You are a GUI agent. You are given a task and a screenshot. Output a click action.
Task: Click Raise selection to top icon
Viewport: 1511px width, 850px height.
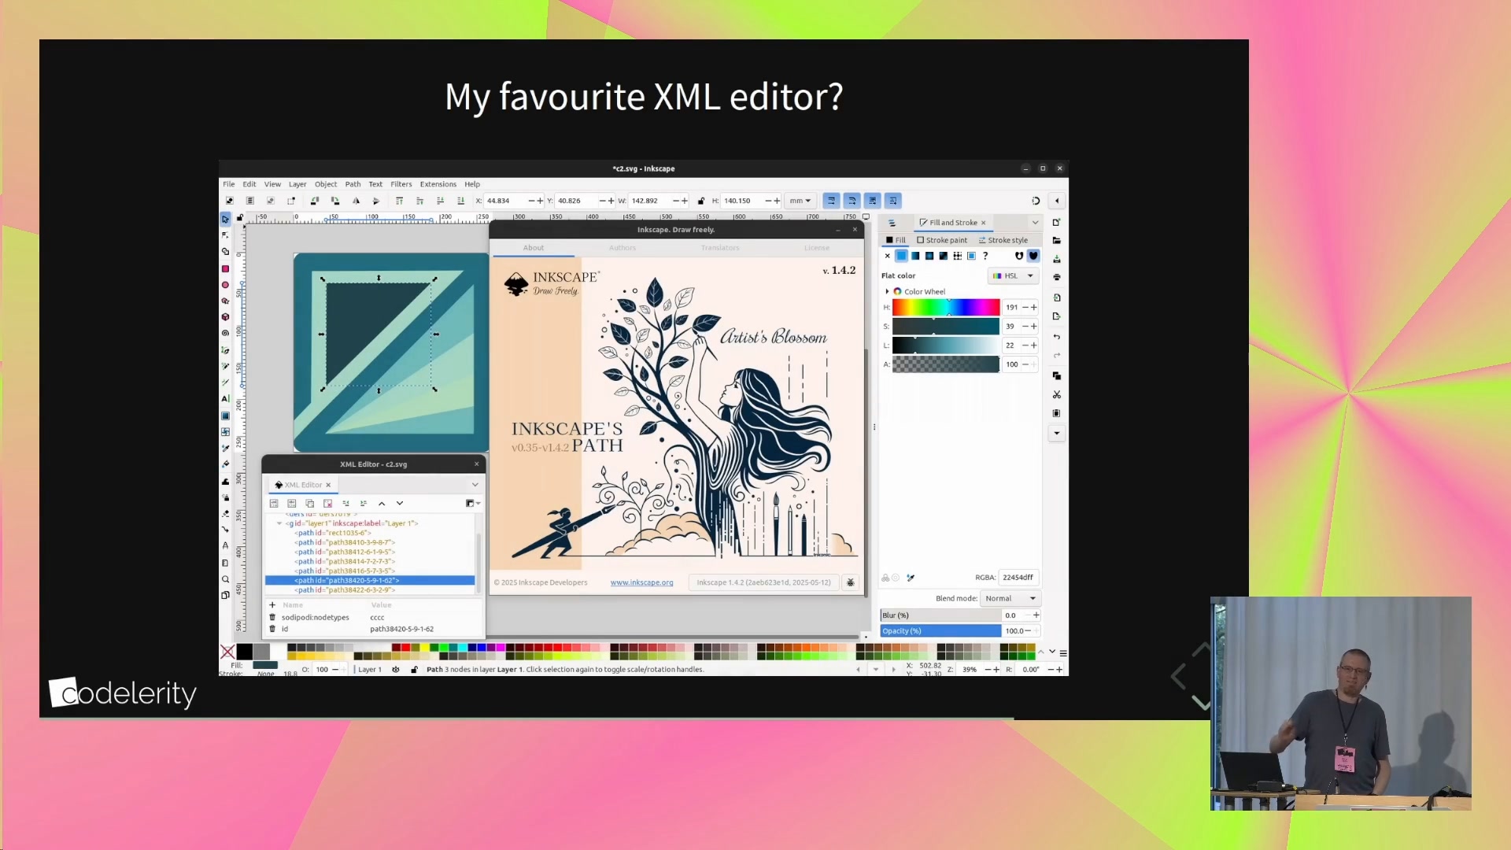click(x=399, y=201)
